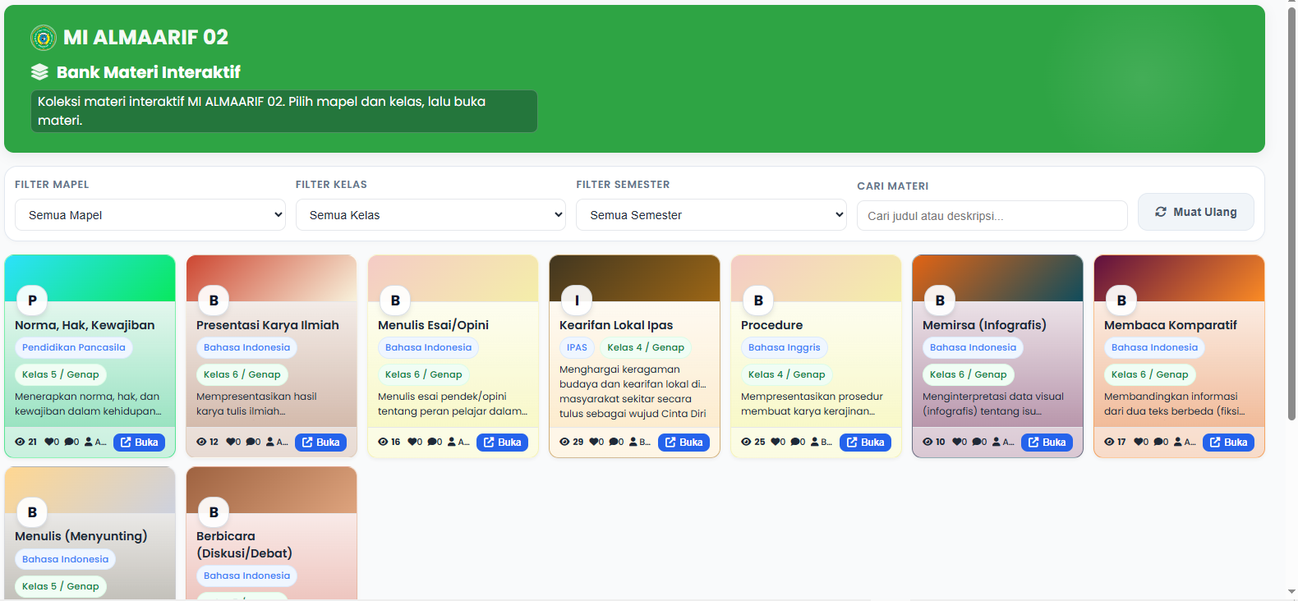Screen dimensions: 1298x601
Task: Click heart icon on Memirsa (Infografis) card
Action: tap(956, 442)
